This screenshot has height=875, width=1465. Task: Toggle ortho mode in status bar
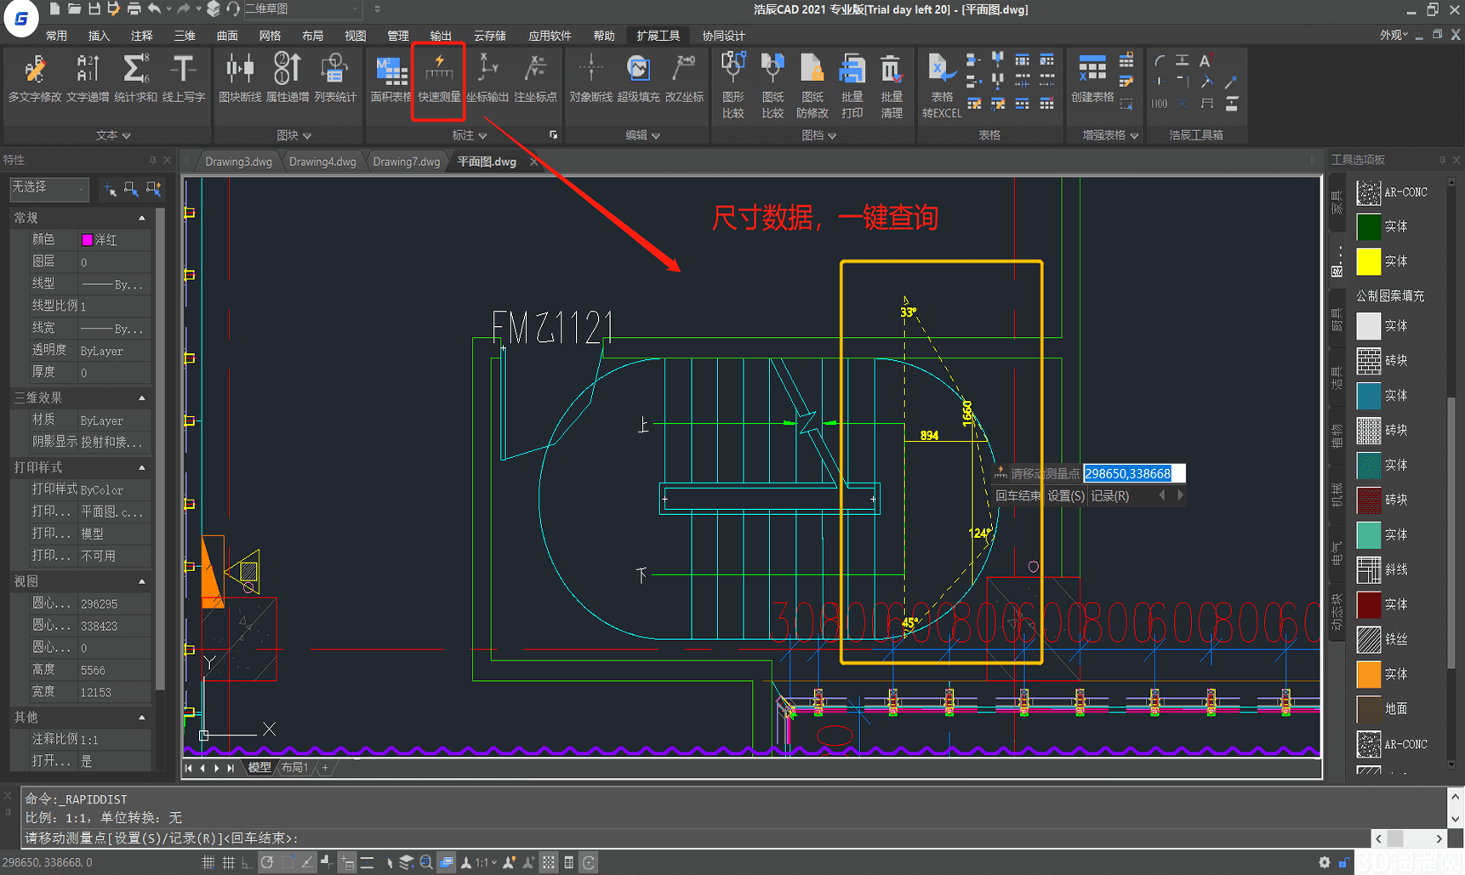click(x=247, y=862)
